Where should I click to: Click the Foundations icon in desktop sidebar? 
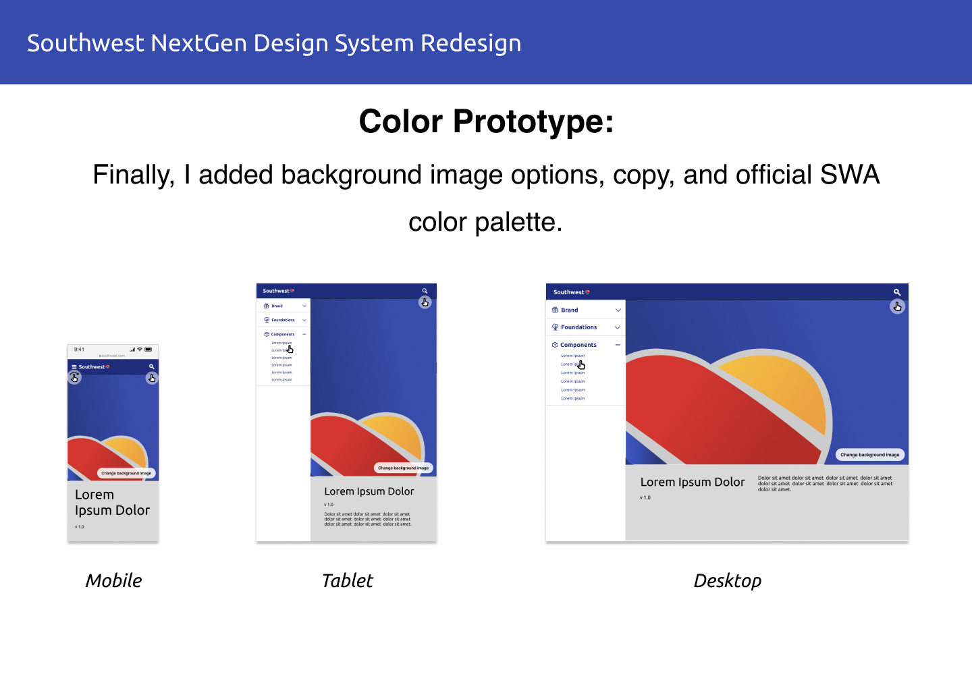(555, 327)
